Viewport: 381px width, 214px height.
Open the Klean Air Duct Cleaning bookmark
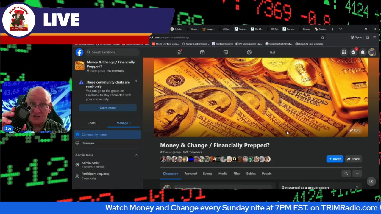click(309, 44)
